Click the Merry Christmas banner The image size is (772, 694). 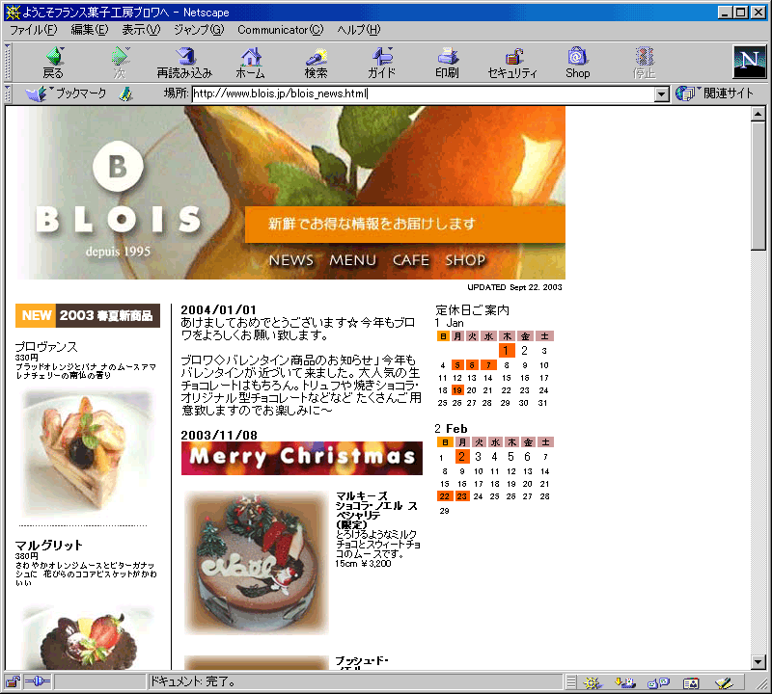pyautogui.click(x=302, y=458)
